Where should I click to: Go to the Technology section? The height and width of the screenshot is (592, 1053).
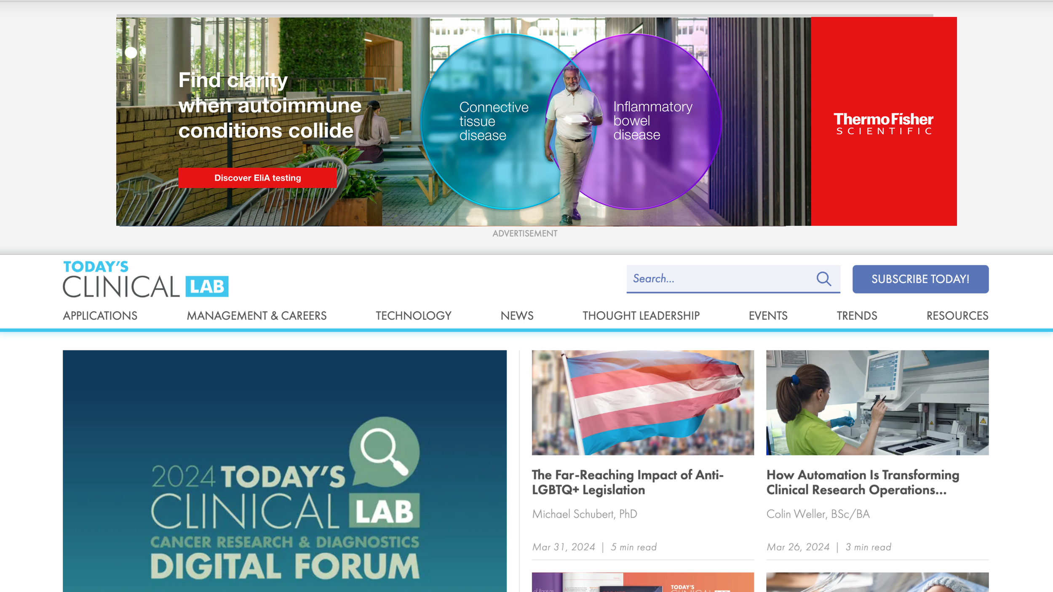tap(413, 316)
